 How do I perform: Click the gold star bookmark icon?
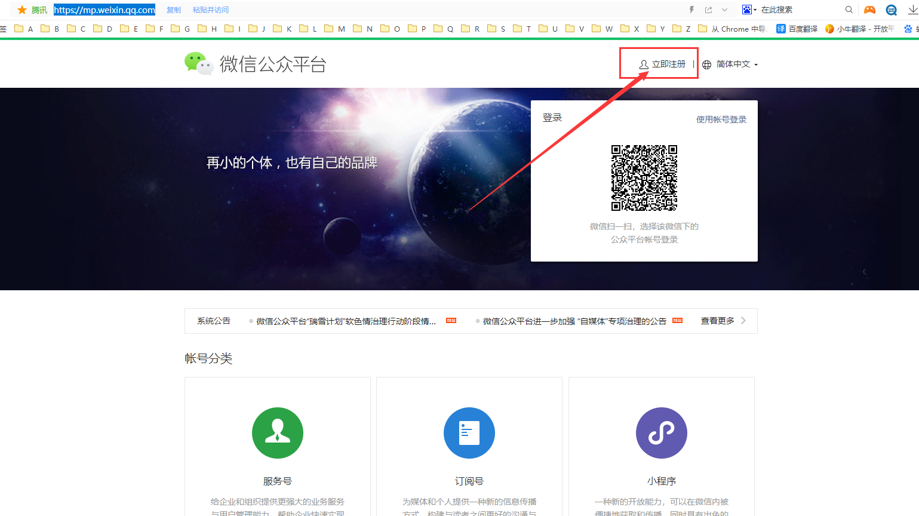click(x=22, y=10)
